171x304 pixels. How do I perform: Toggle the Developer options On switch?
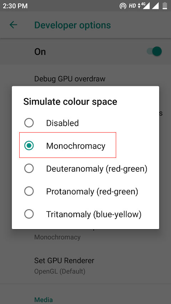click(154, 51)
